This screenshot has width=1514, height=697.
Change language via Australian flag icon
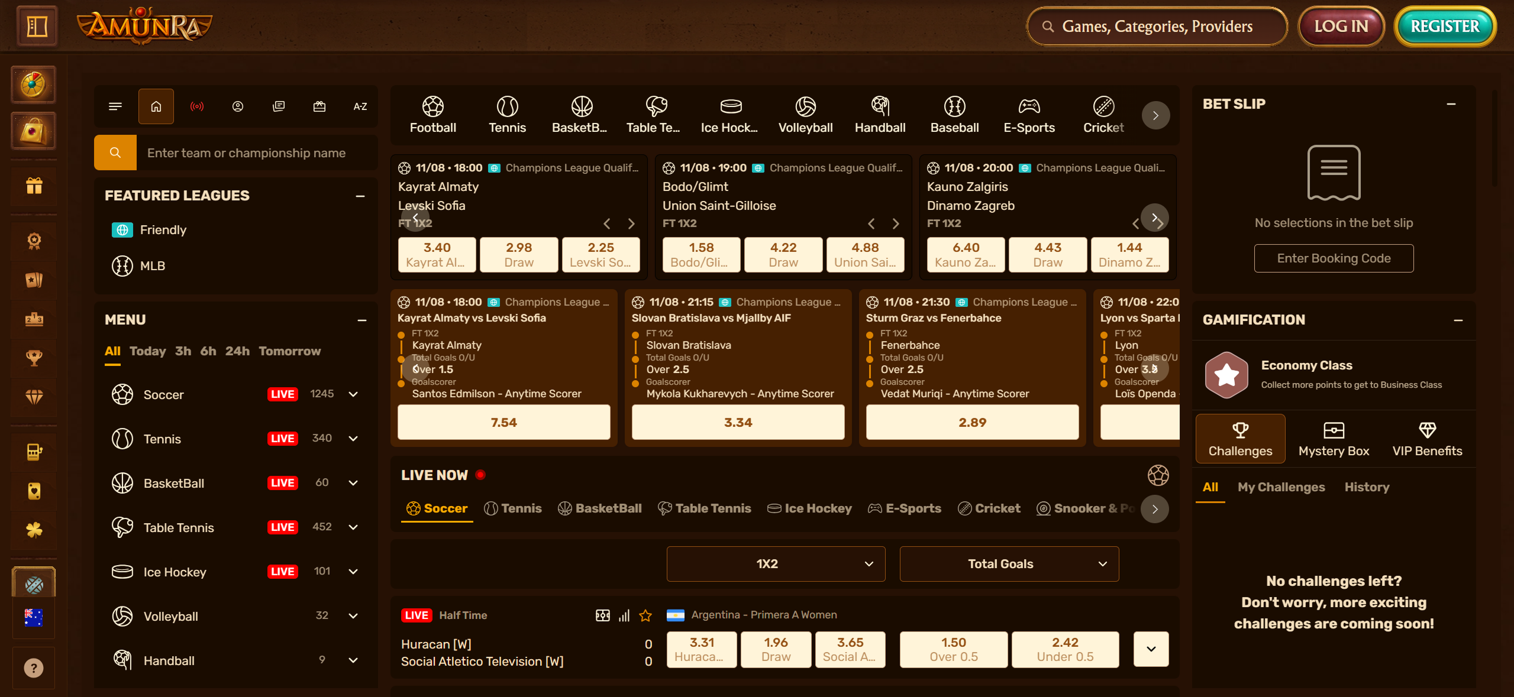tap(34, 617)
